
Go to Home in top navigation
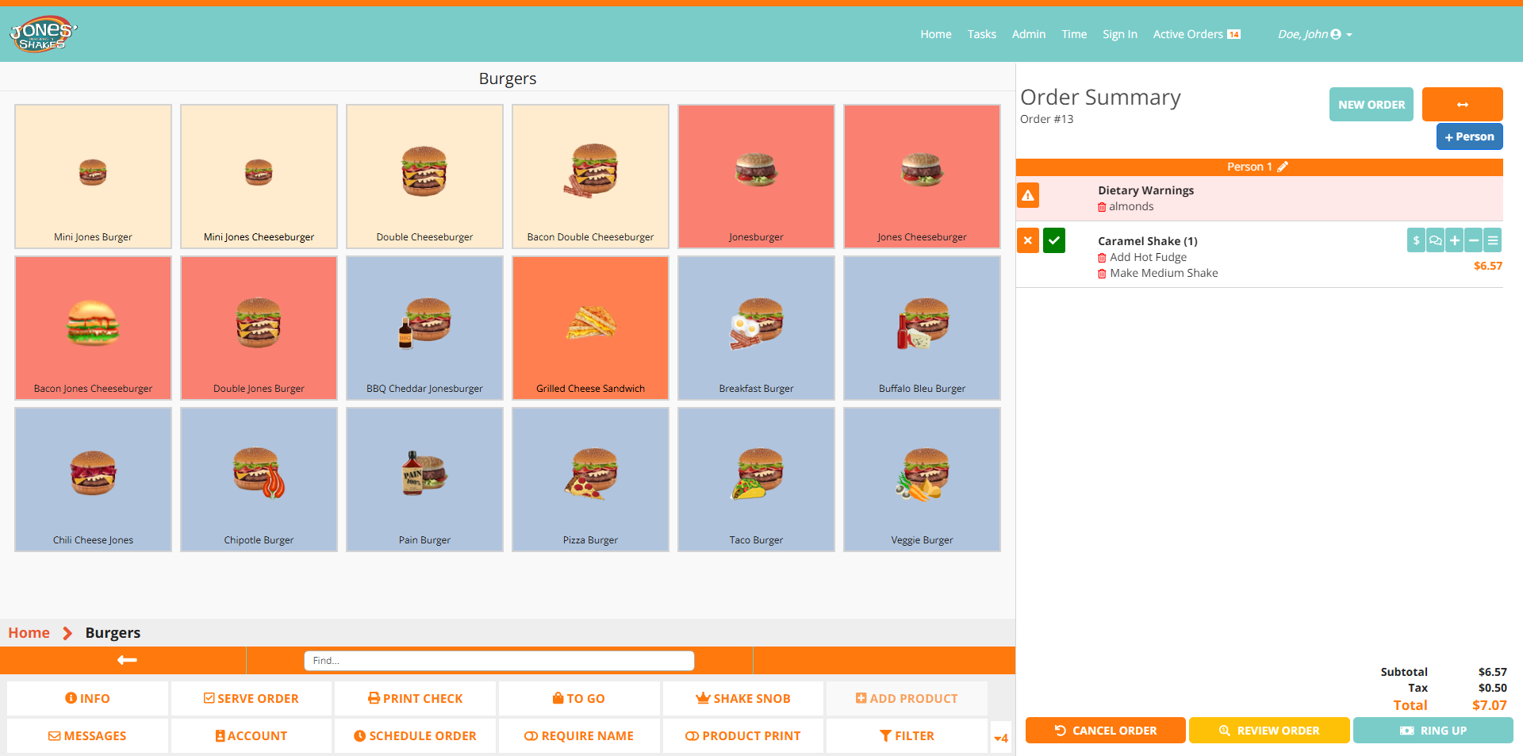936,34
